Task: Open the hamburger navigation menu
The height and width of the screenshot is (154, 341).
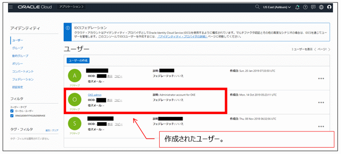Action: tap(11, 7)
